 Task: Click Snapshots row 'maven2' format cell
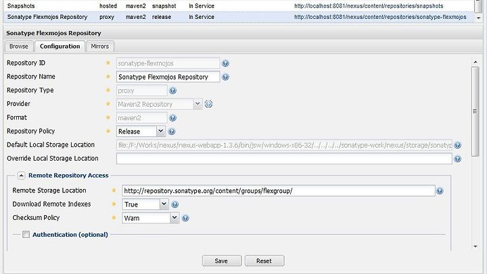[x=136, y=6]
